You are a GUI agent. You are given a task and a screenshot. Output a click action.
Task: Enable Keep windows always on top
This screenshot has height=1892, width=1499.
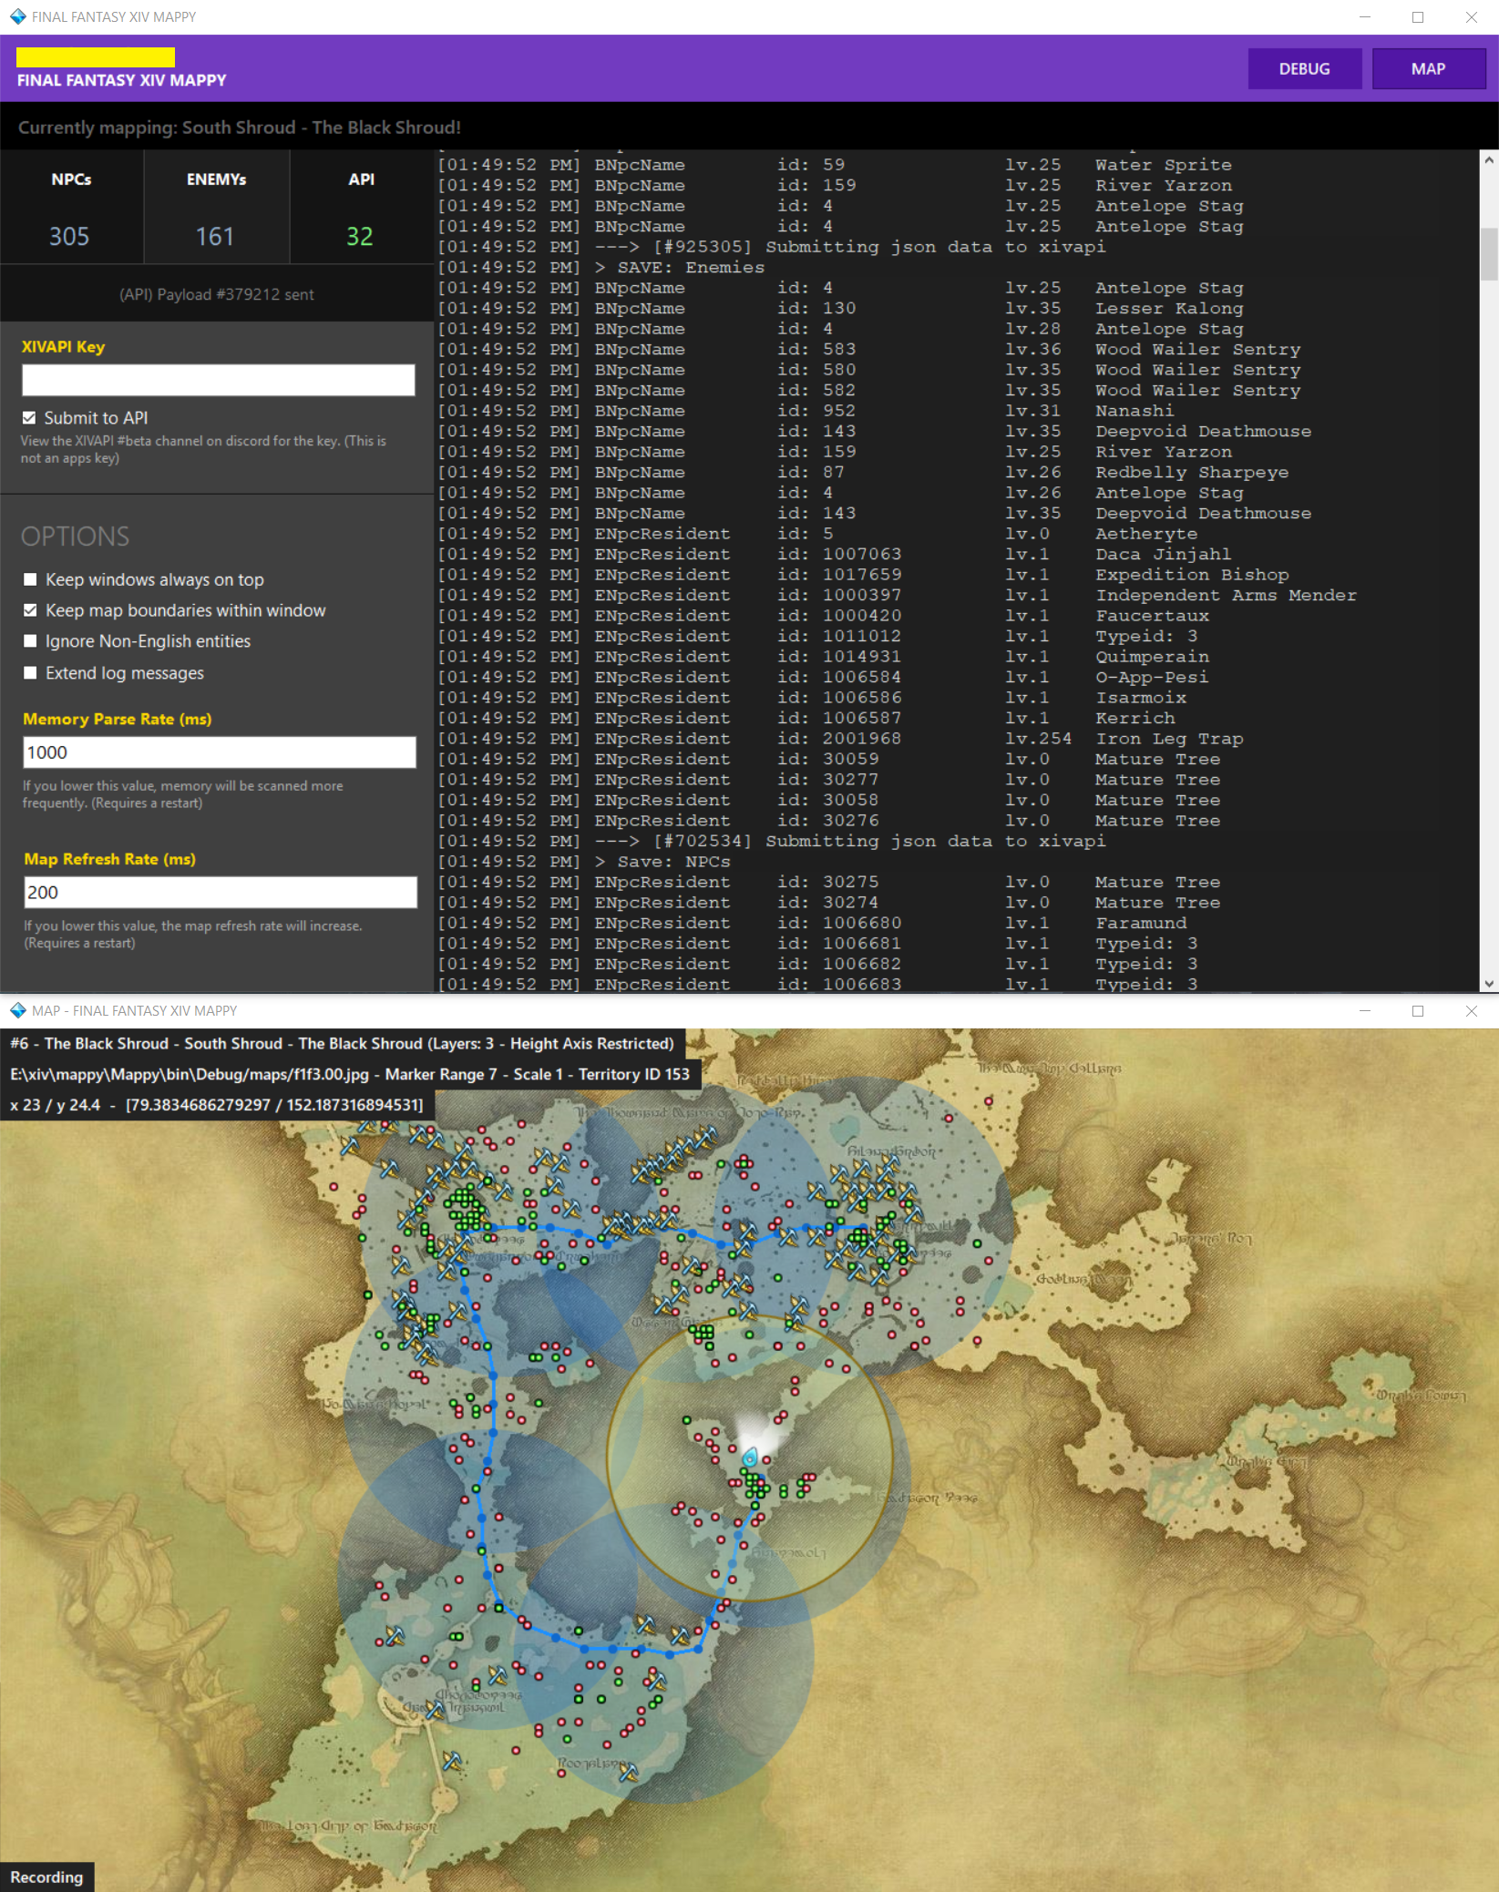coord(30,579)
